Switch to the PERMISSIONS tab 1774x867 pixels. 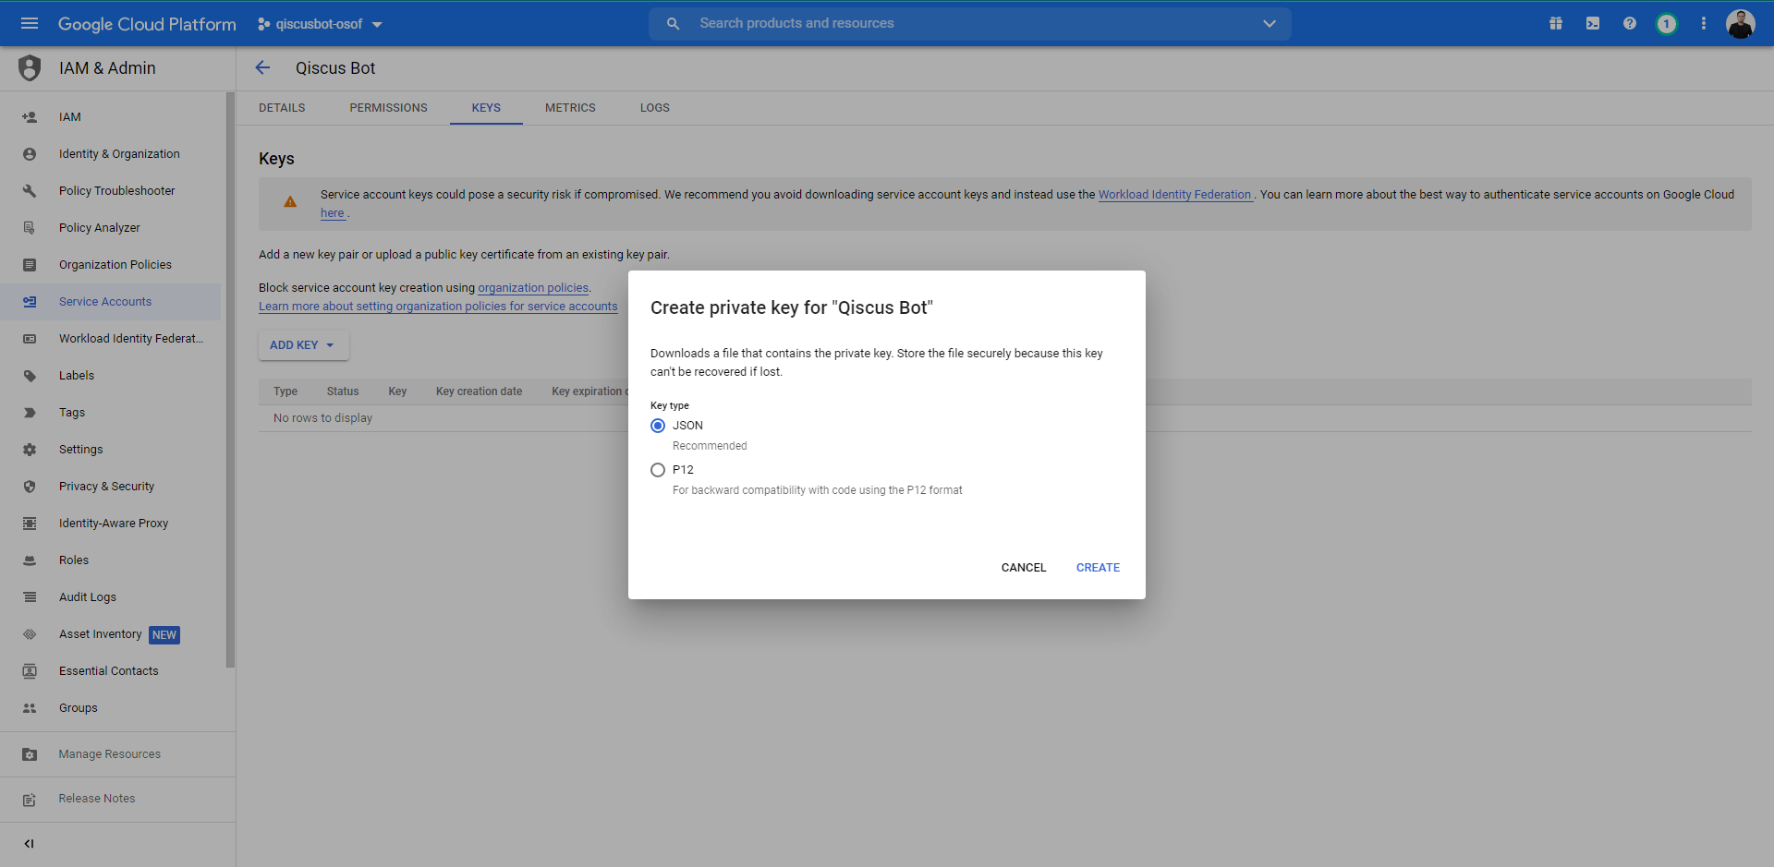pos(388,108)
